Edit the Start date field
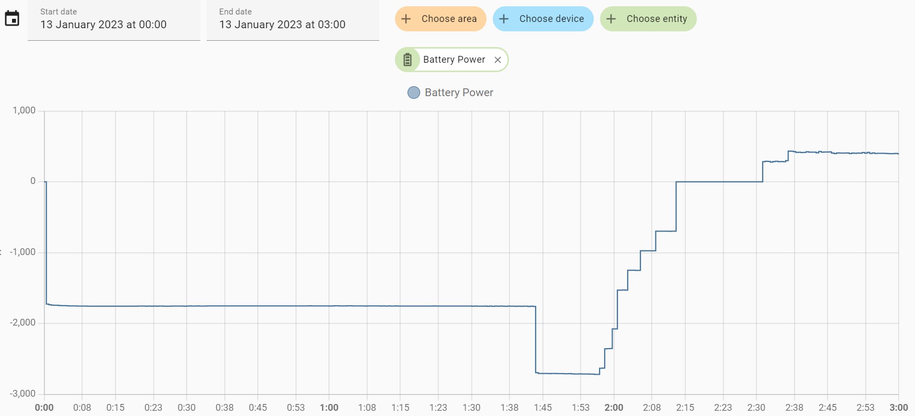This screenshot has width=915, height=416. [x=114, y=20]
